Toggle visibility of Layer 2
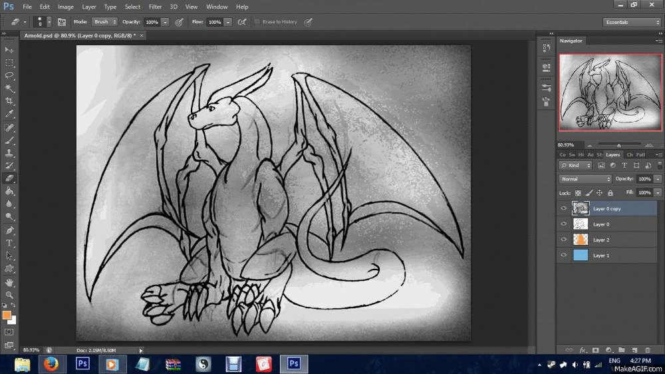The image size is (665, 374). click(x=564, y=240)
